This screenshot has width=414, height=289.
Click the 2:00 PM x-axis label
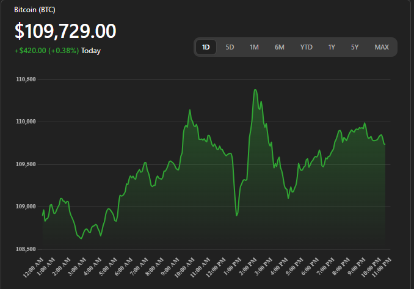[248, 266]
